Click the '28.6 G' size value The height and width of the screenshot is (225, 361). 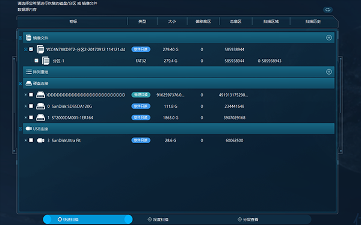click(171, 140)
